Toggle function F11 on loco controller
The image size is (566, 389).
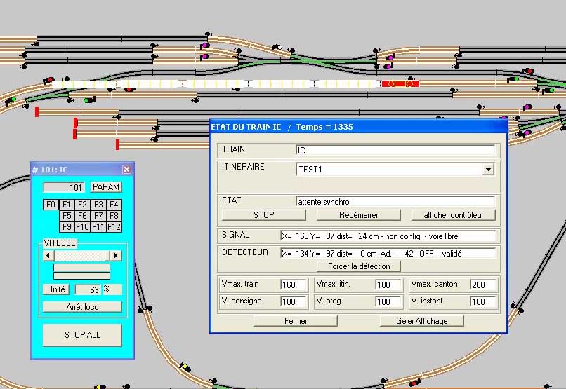pos(98,227)
